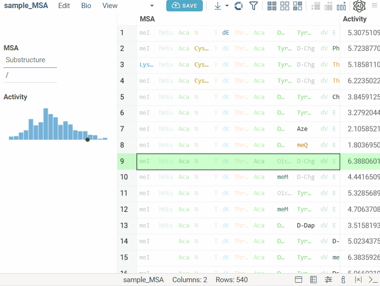Open the Edit menu
Viewport: 380px width, 286px height.
click(x=64, y=6)
